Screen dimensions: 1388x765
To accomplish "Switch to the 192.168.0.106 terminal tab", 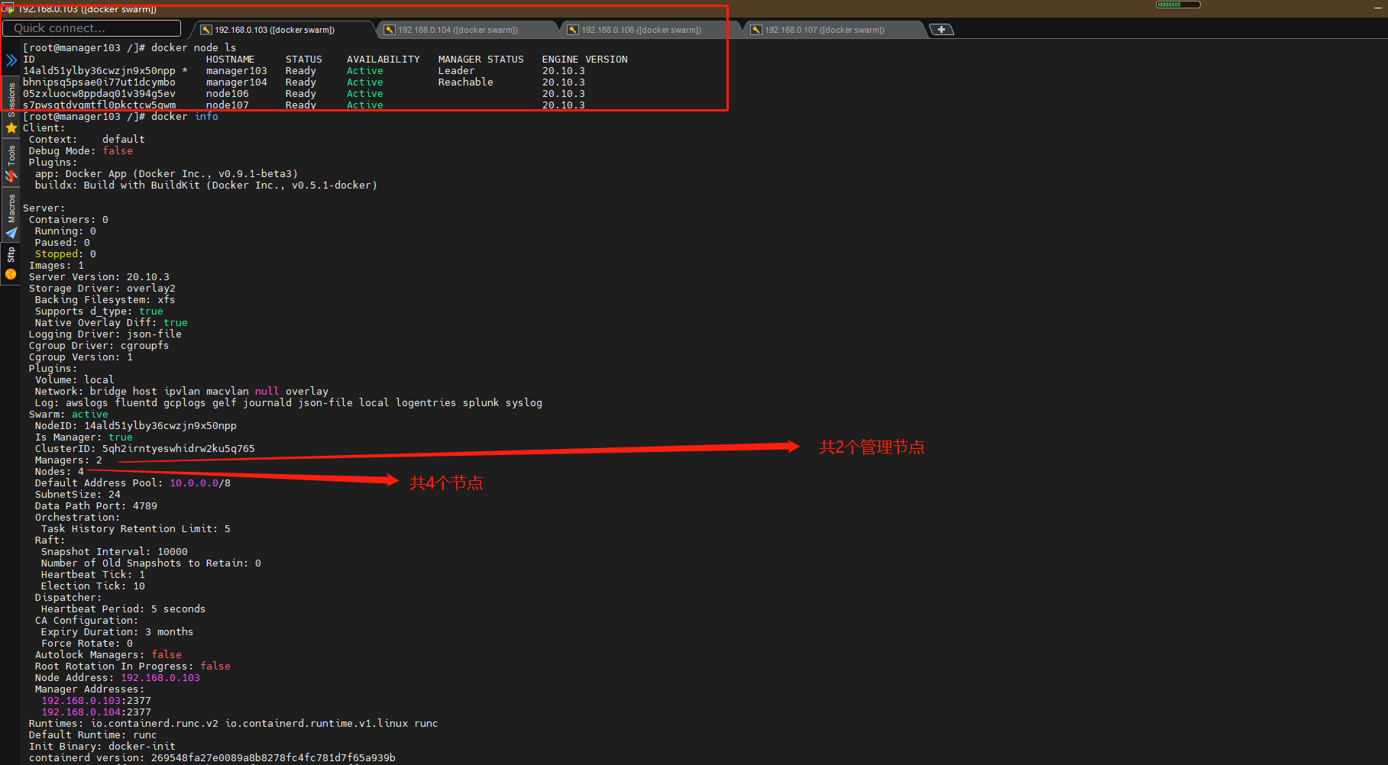I will (x=641, y=30).
